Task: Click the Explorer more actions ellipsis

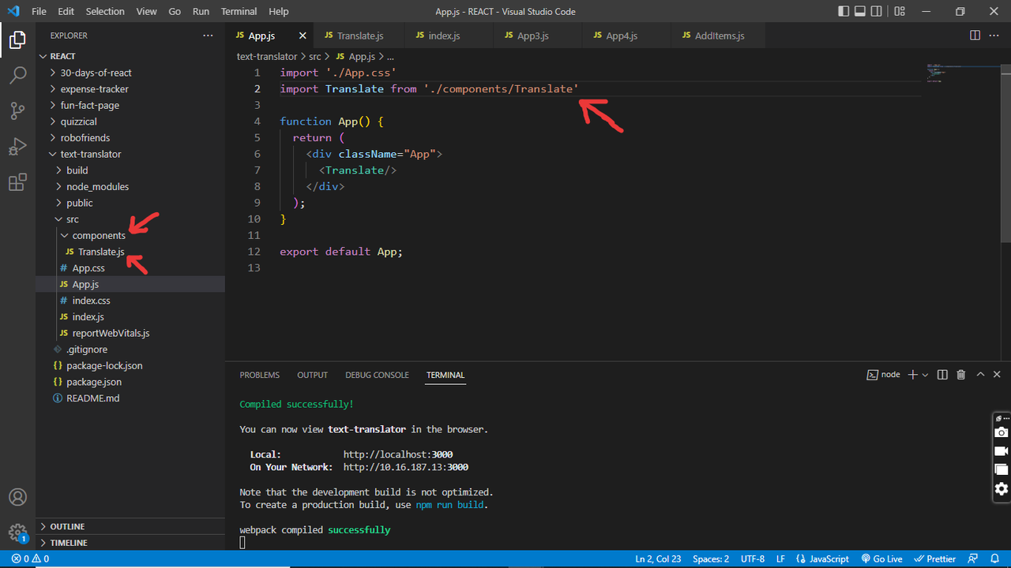Action: [208, 35]
